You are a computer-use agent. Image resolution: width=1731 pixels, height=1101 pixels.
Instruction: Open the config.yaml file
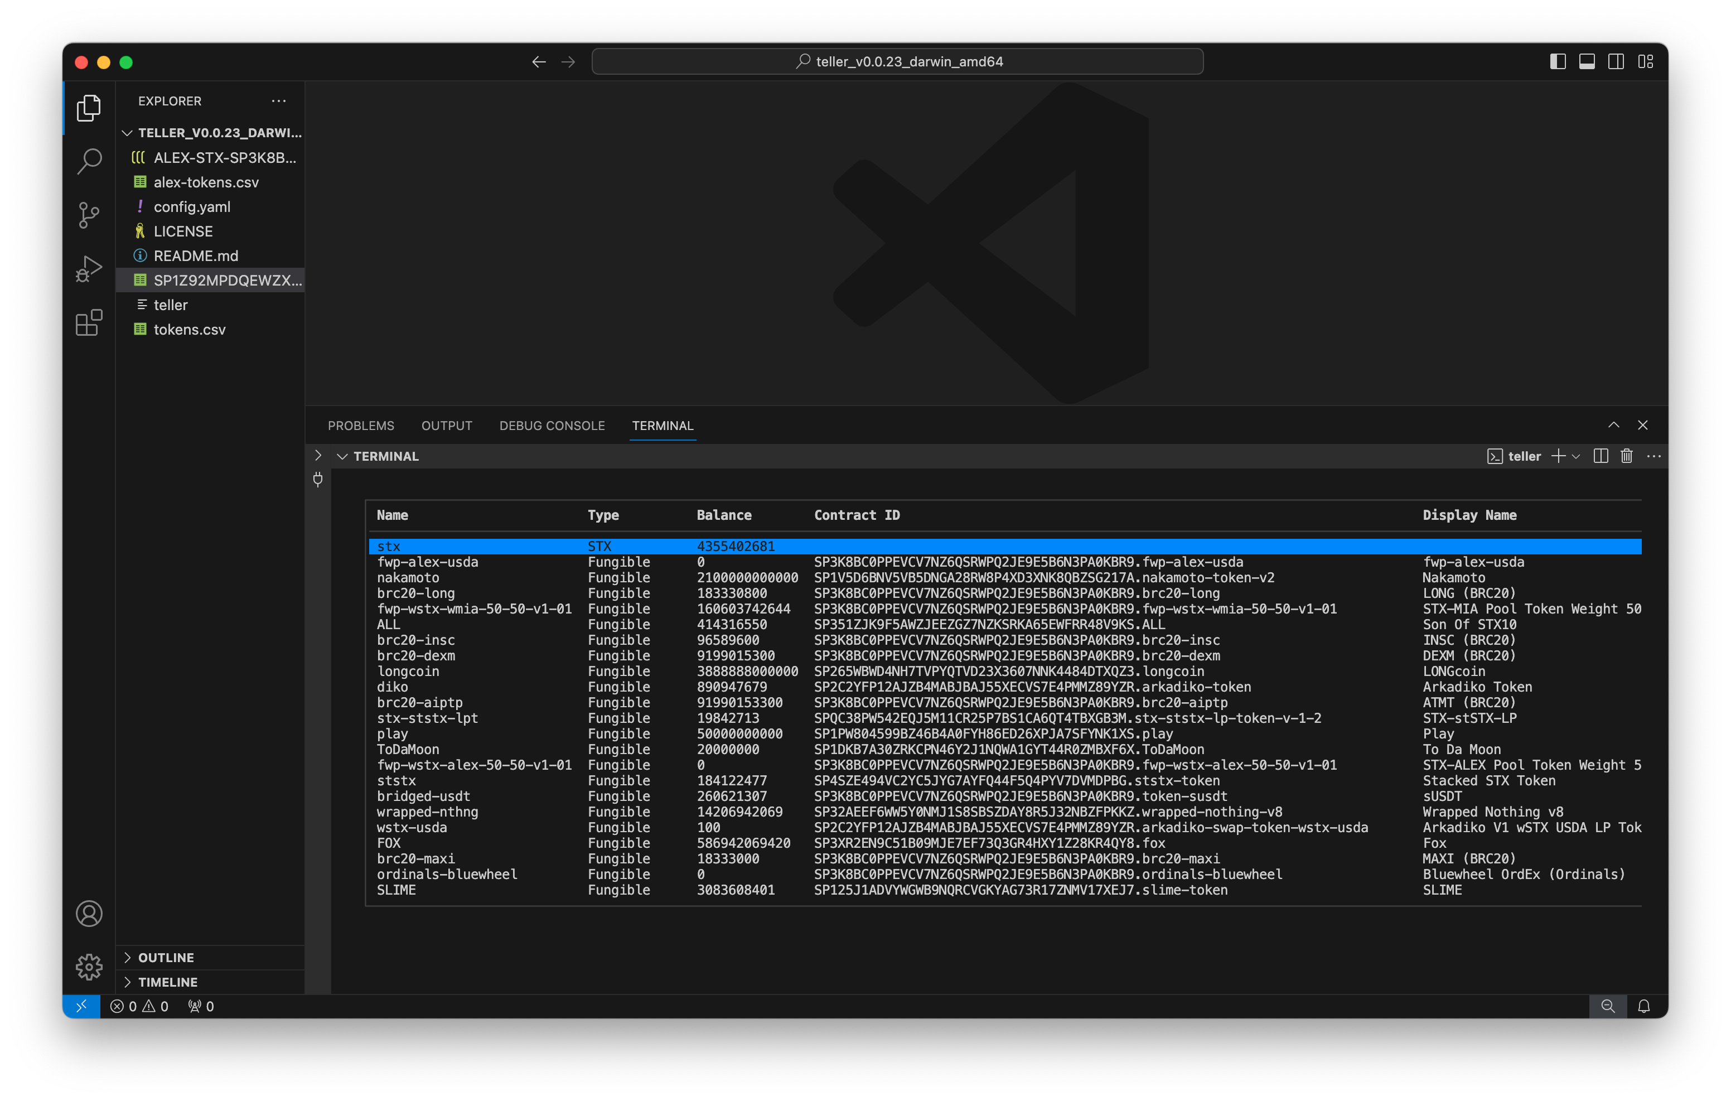click(192, 206)
